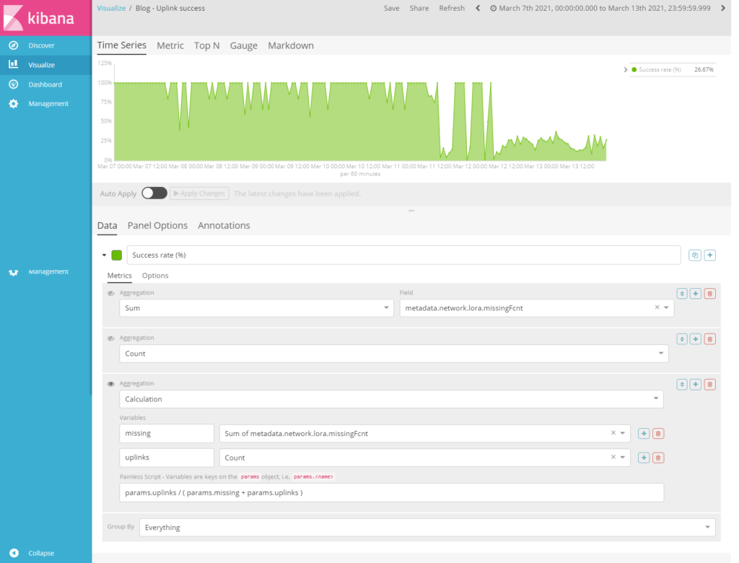The width and height of the screenshot is (739, 563).
Task: Reorder the Count aggregation metric
Action: 682,339
